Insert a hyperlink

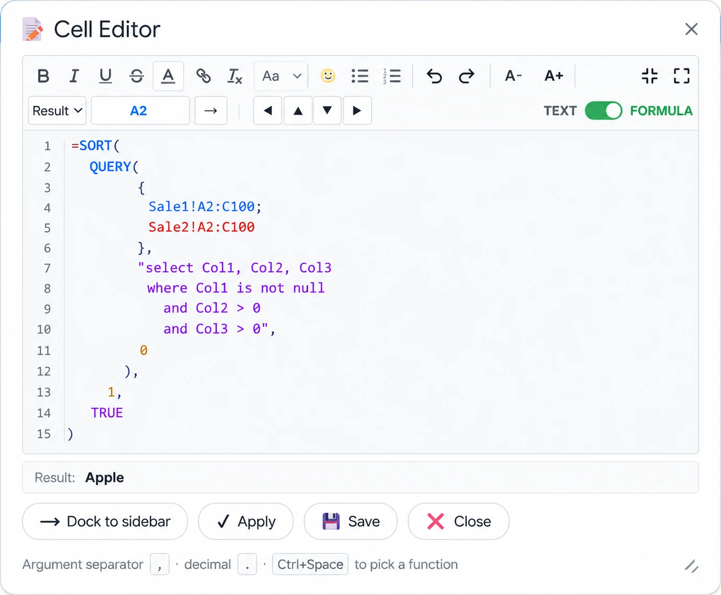(204, 76)
